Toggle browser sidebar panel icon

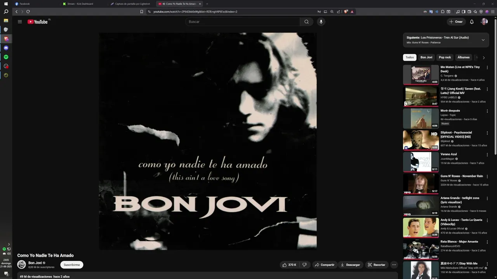pyautogui.click(x=463, y=12)
